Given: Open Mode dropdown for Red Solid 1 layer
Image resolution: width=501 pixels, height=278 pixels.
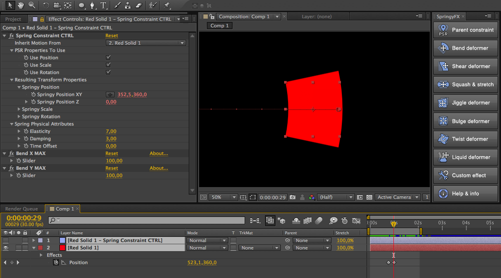Looking at the screenshot, I should click(207, 248).
